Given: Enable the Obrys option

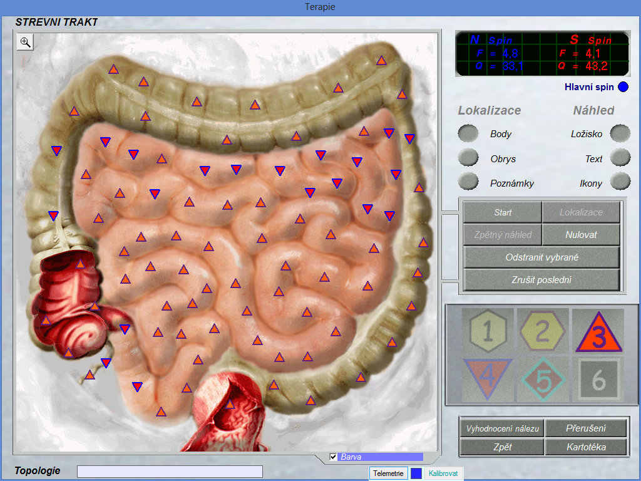Looking at the screenshot, I should pyautogui.click(x=468, y=157).
